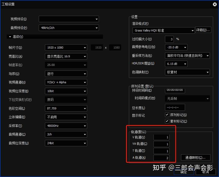Expand the 帧尺寸 size dropdown showing 1920x1080

click(x=66, y=48)
